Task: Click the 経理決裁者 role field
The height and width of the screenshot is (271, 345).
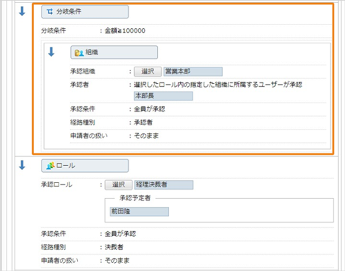Action: pos(164,185)
